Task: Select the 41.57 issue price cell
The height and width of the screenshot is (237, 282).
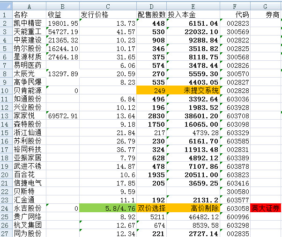Action: click(108, 32)
